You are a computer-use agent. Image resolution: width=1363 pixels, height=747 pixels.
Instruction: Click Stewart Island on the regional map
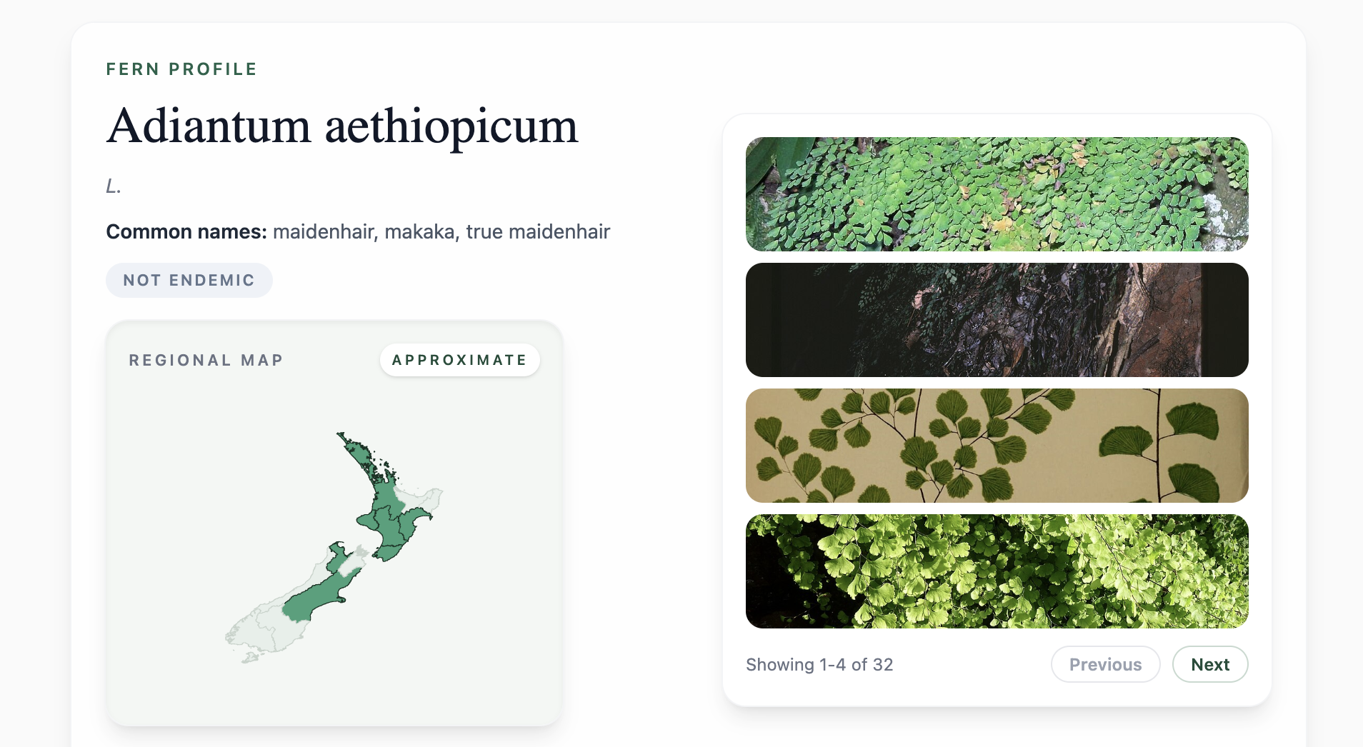pyautogui.click(x=249, y=658)
